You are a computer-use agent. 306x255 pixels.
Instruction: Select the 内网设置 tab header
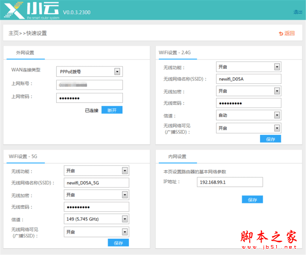[x=177, y=157]
